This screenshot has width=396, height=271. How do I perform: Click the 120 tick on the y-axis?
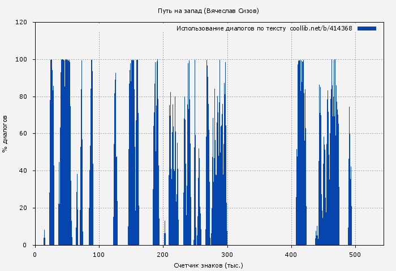[21, 23]
